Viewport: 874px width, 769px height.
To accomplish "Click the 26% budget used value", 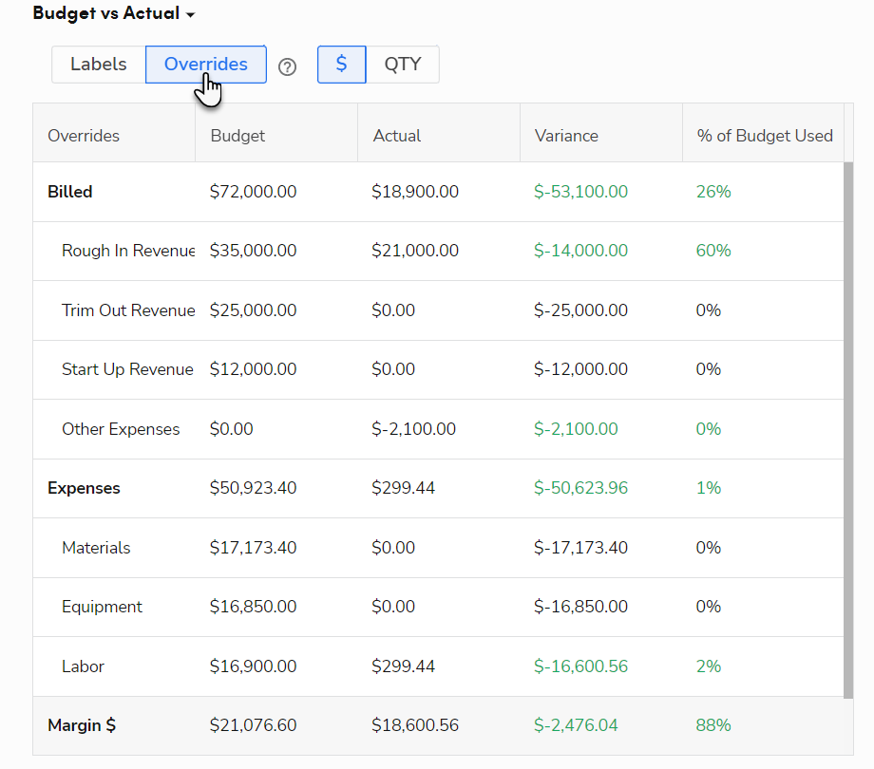I will (x=713, y=192).
